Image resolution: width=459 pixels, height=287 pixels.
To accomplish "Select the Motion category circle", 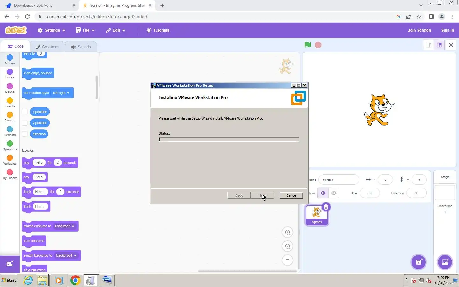I will [x=10, y=57].
